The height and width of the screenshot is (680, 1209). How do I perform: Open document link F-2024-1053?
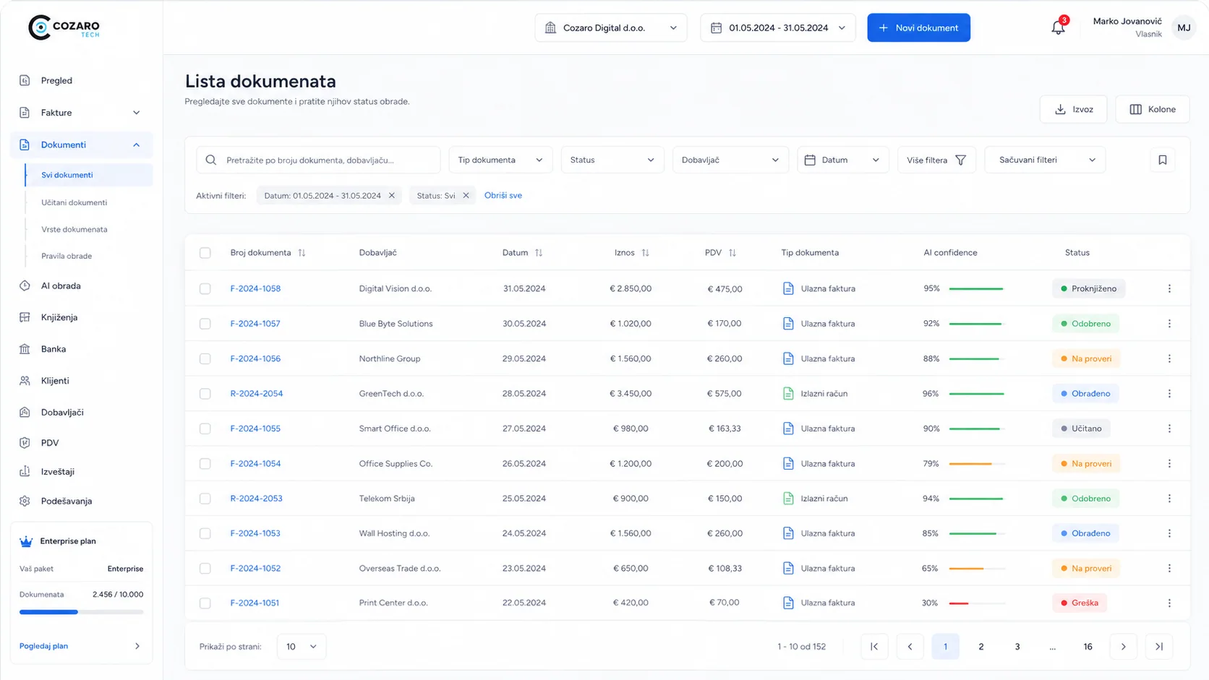coord(255,533)
